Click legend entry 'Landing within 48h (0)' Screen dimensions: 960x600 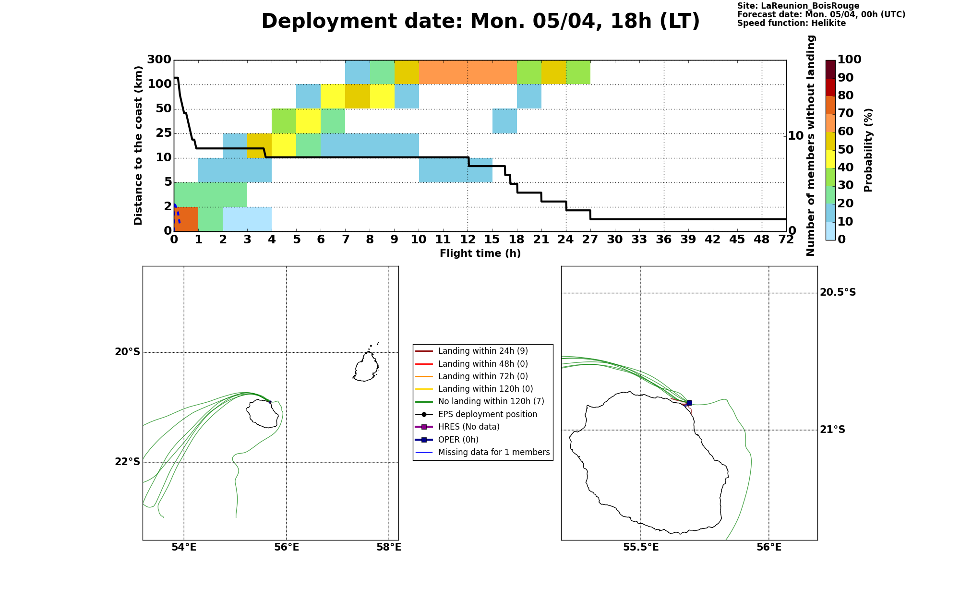(x=483, y=364)
